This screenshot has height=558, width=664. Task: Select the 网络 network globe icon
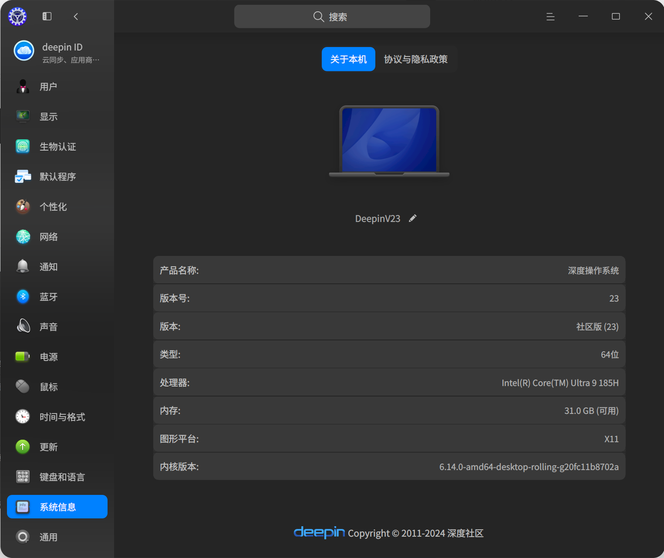tap(23, 236)
